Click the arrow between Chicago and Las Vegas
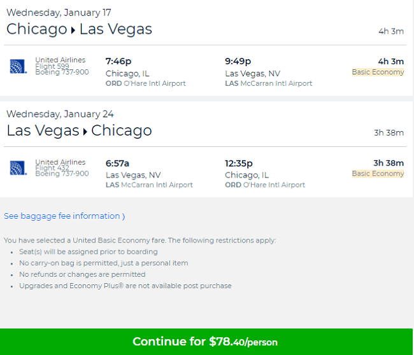 point(73,30)
